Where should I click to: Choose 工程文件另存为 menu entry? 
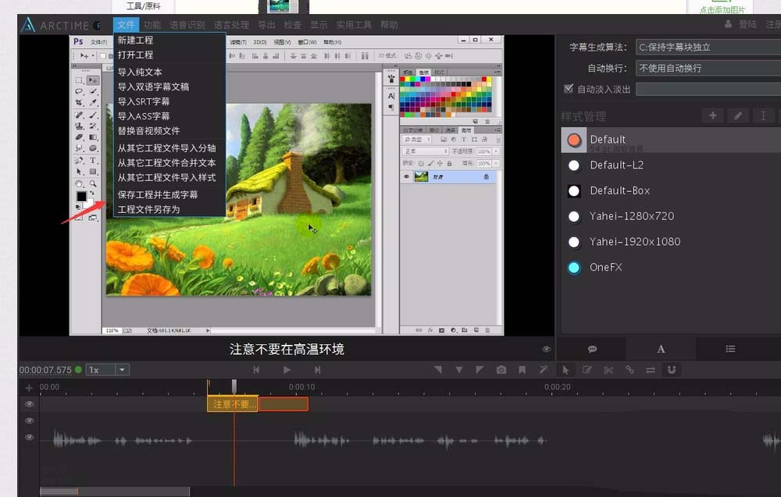169,209
